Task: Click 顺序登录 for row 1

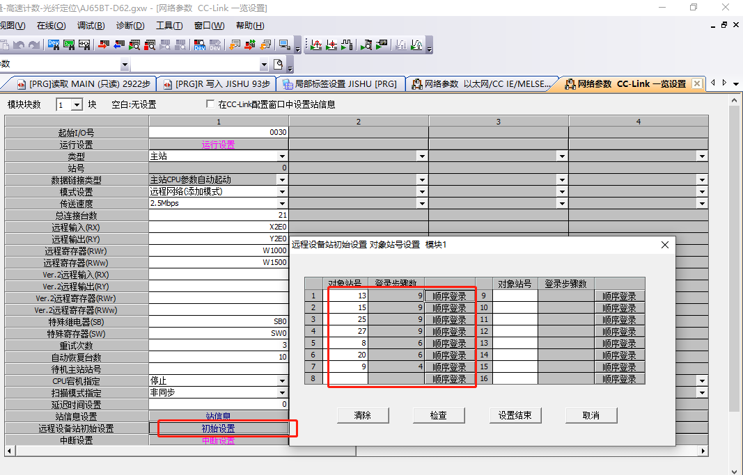Action: click(449, 296)
